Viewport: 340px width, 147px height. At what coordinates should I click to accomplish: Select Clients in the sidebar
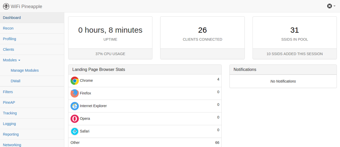point(32,49)
